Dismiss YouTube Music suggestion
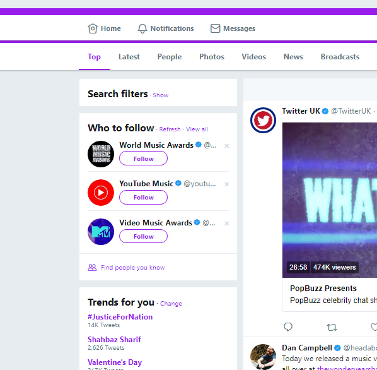 click(x=226, y=184)
